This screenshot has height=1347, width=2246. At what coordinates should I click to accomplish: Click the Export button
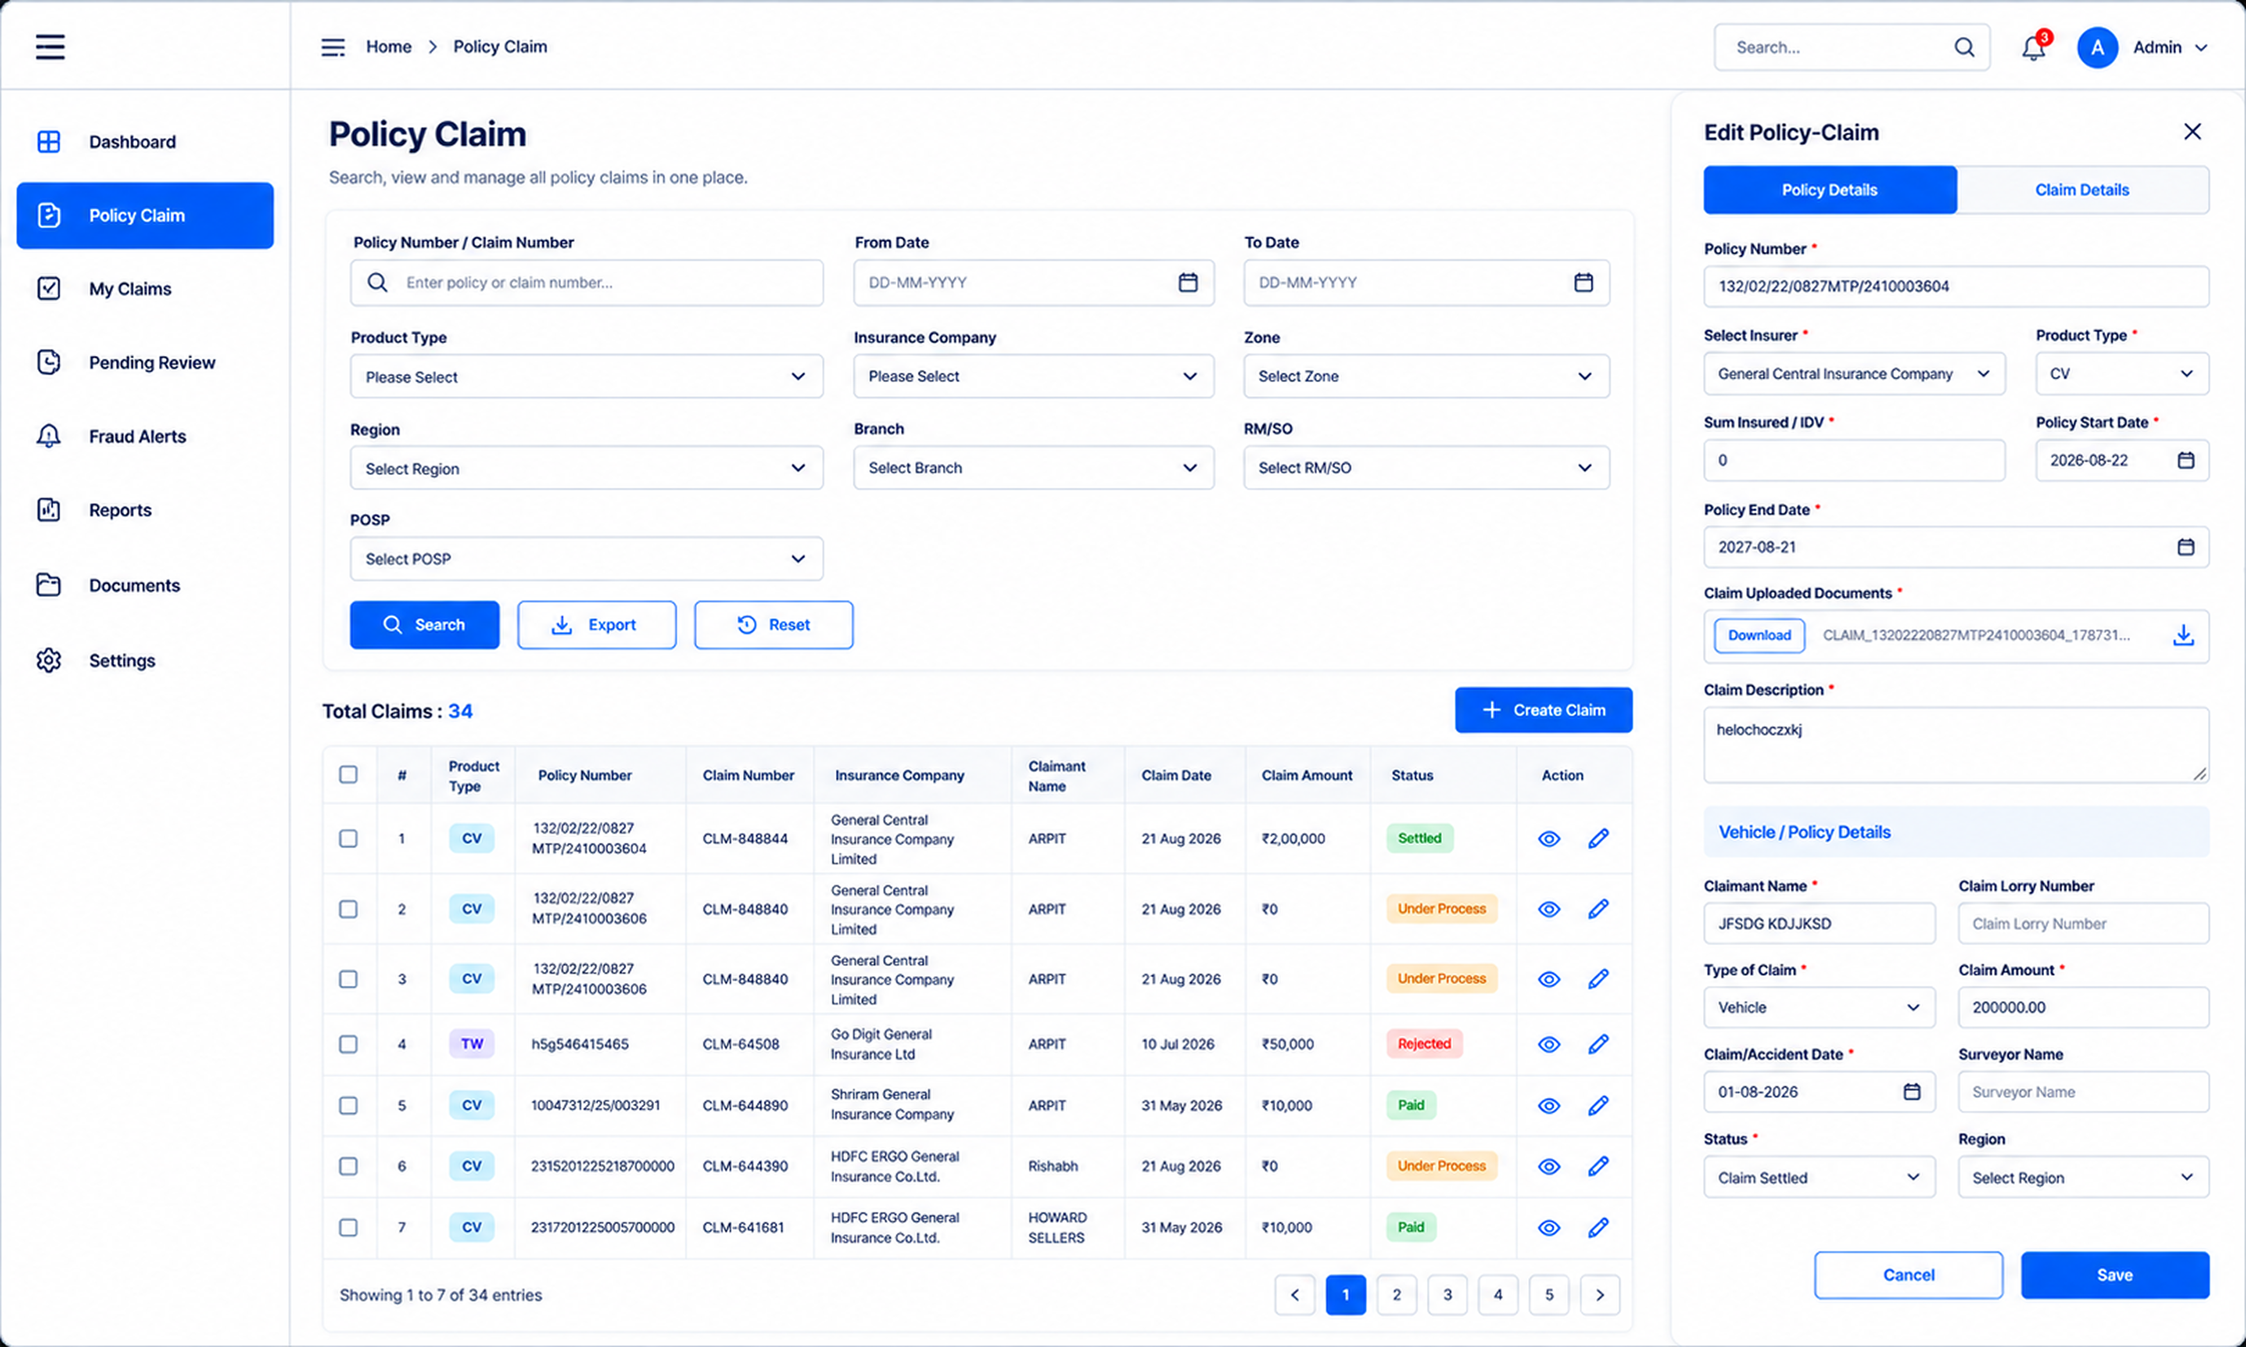point(597,624)
